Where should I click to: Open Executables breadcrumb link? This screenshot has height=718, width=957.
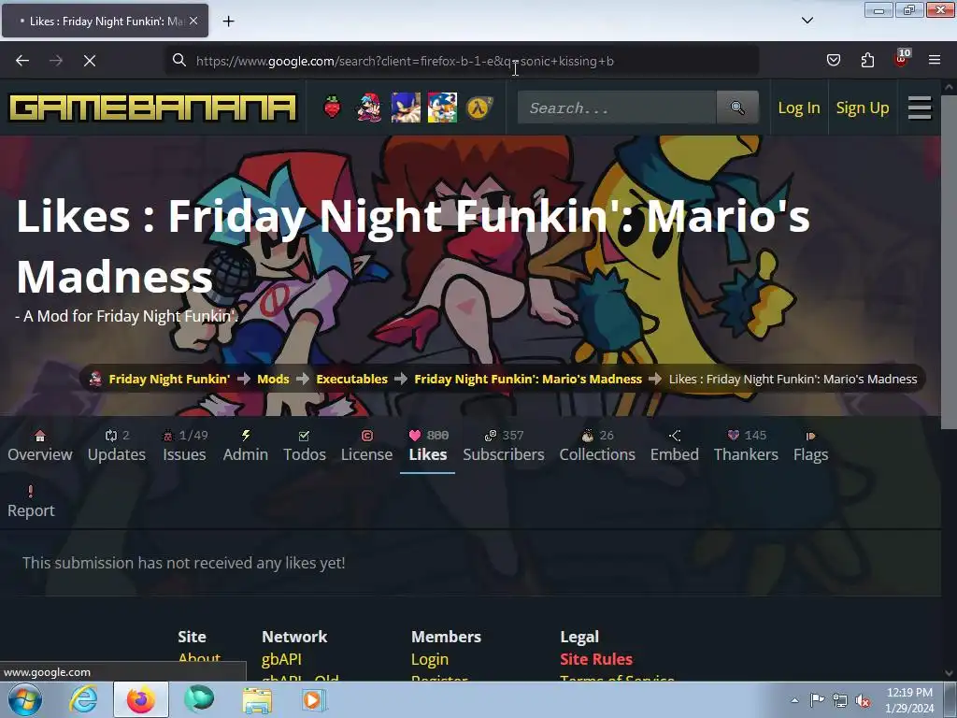351,379
